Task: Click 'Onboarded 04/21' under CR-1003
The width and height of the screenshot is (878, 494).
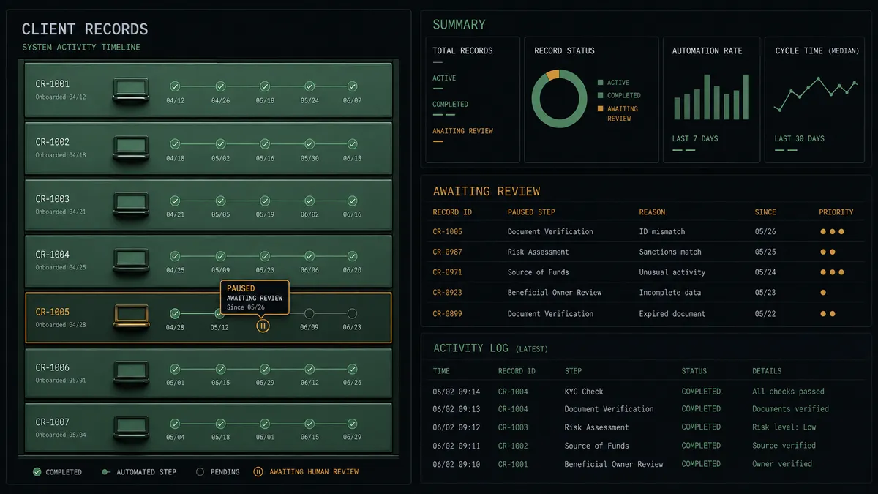Action: pyautogui.click(x=61, y=212)
